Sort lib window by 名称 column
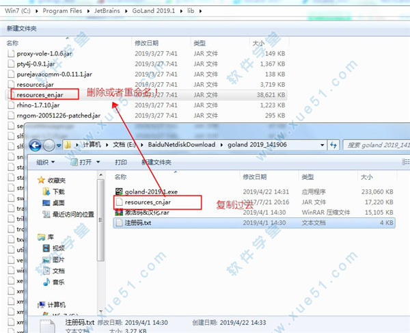The image size is (410, 333). tap(12, 43)
